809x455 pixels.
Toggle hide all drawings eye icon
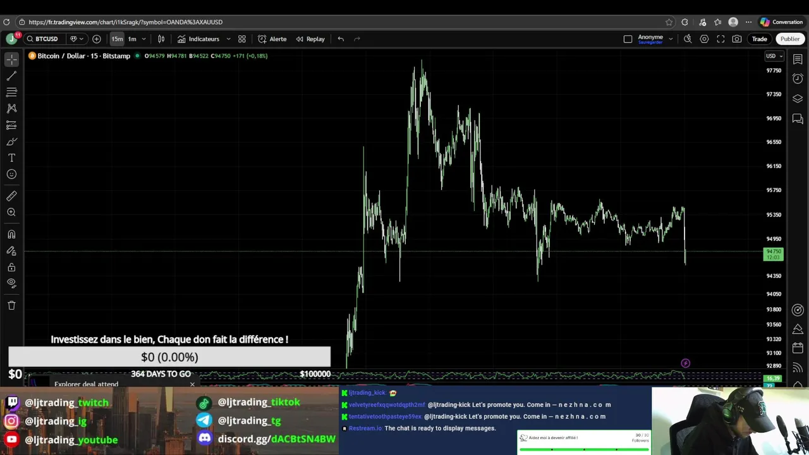tap(11, 284)
